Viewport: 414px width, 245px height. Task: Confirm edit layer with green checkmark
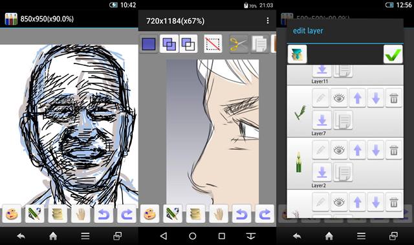tap(393, 54)
